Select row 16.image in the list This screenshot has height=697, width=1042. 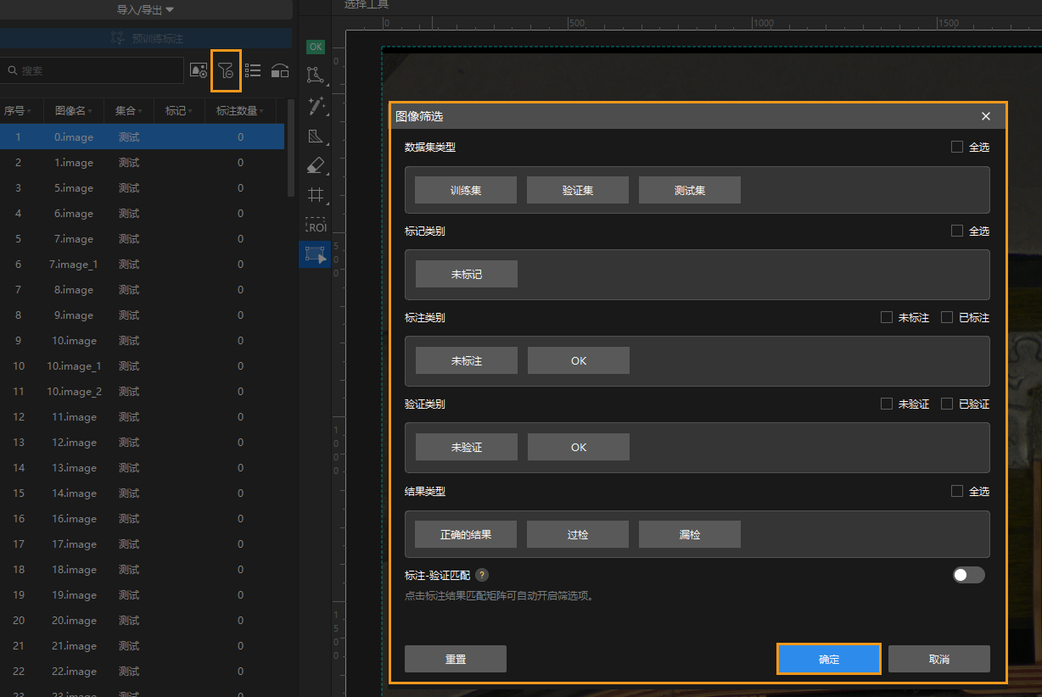[x=142, y=518]
